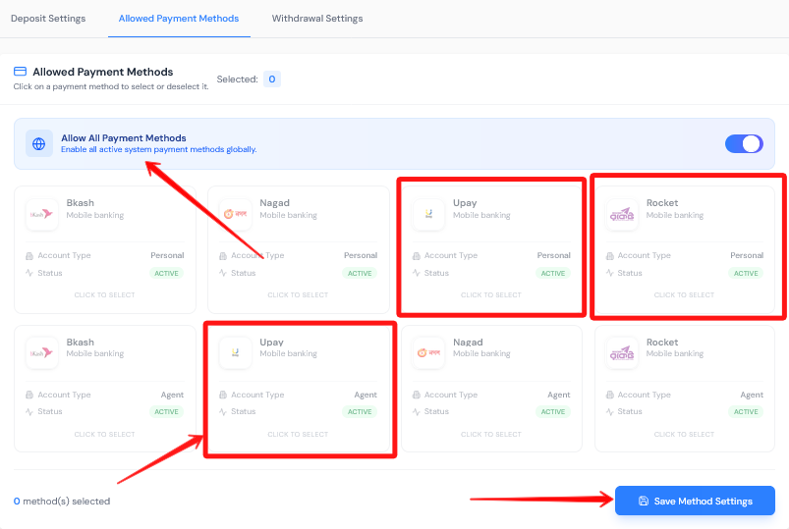Image resolution: width=789 pixels, height=529 pixels.
Task: Click the Rocket Personal logo icon
Action: 622,213
